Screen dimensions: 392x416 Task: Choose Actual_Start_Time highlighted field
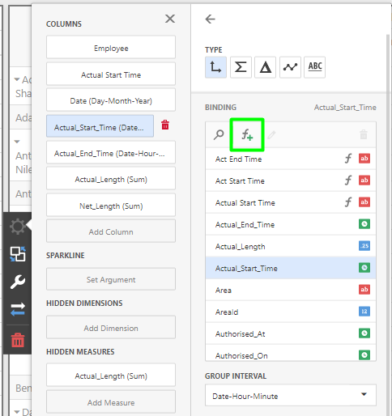point(291,268)
